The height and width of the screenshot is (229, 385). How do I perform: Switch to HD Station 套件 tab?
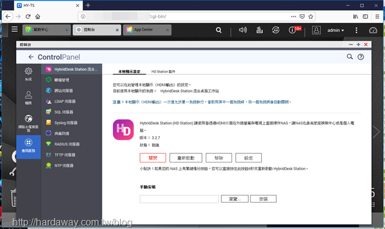(x=163, y=71)
